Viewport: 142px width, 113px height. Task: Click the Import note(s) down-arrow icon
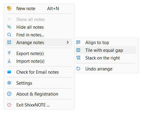tap(9, 61)
